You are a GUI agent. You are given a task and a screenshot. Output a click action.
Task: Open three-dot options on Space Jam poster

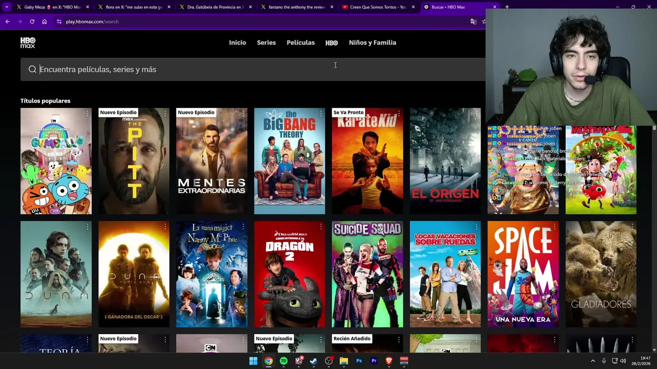554,226
